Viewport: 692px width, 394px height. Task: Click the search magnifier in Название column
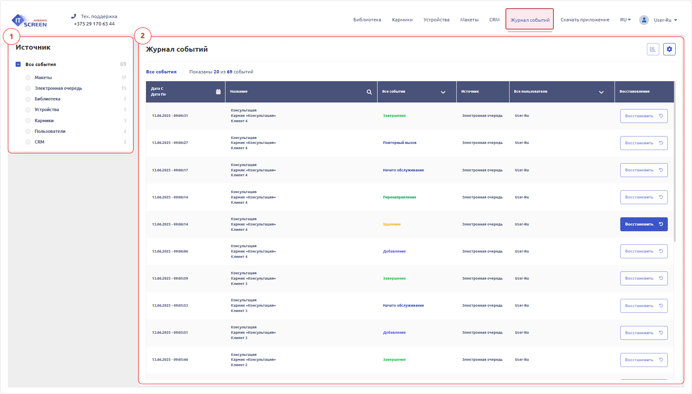(369, 92)
